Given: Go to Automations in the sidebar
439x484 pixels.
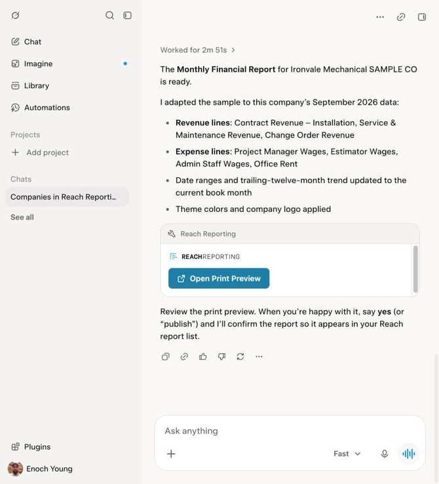Looking at the screenshot, I should coord(41,107).
